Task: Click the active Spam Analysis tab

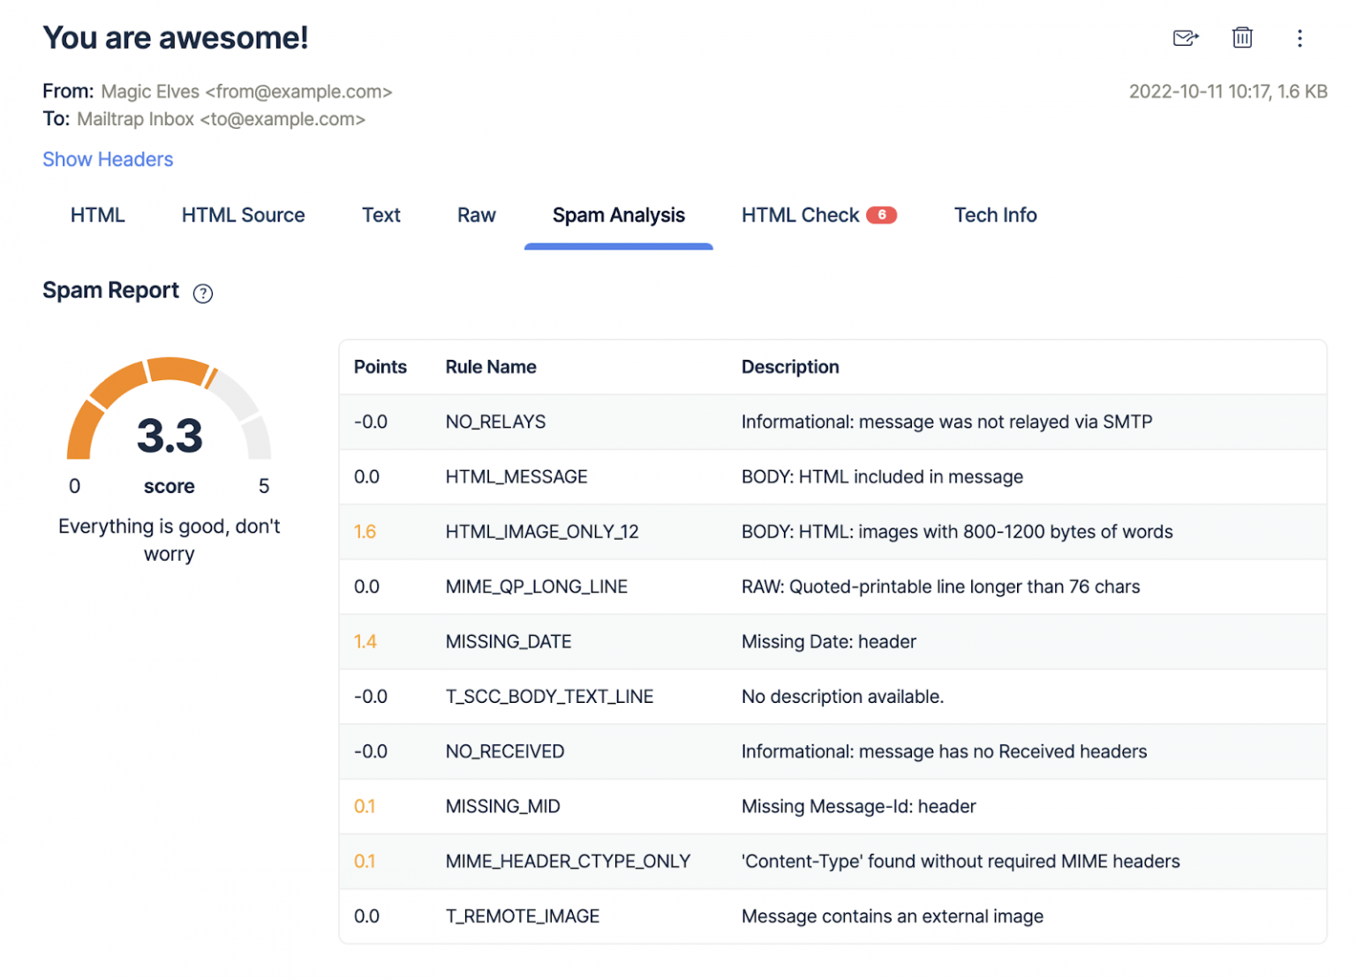Action: pos(618,214)
